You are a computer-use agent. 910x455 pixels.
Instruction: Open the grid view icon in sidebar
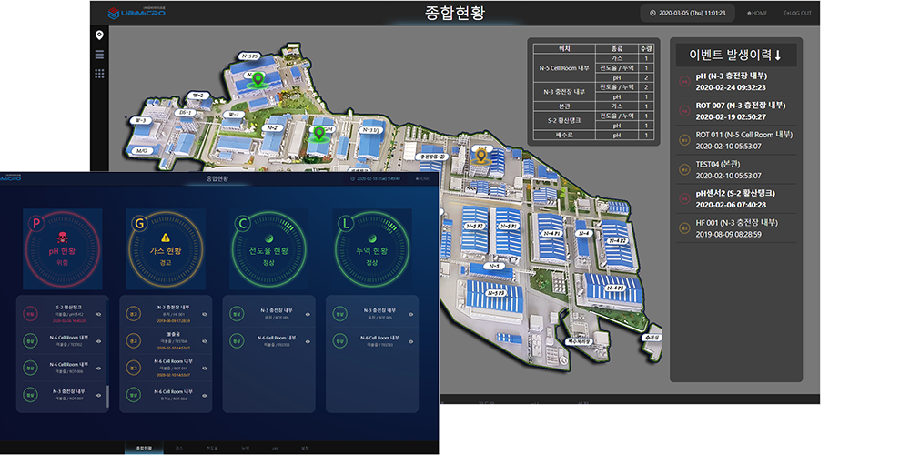click(99, 74)
